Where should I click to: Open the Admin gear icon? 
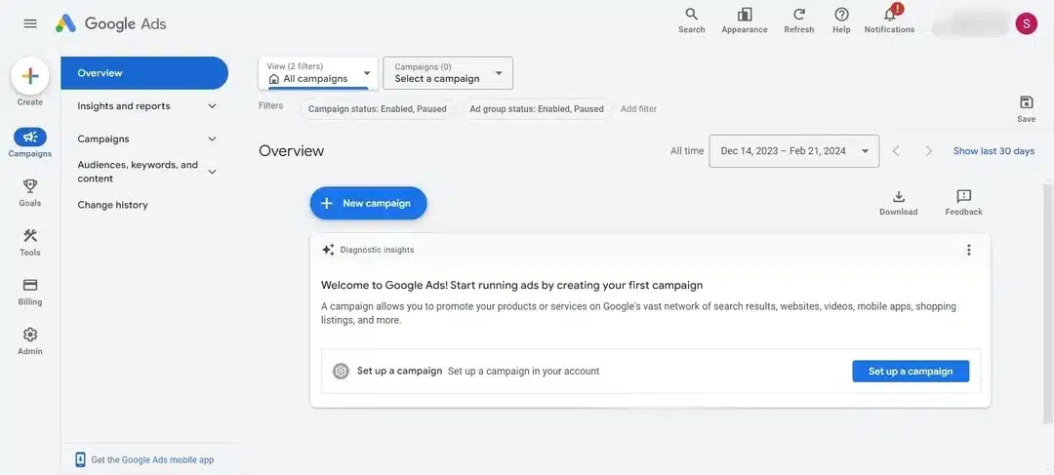point(30,335)
